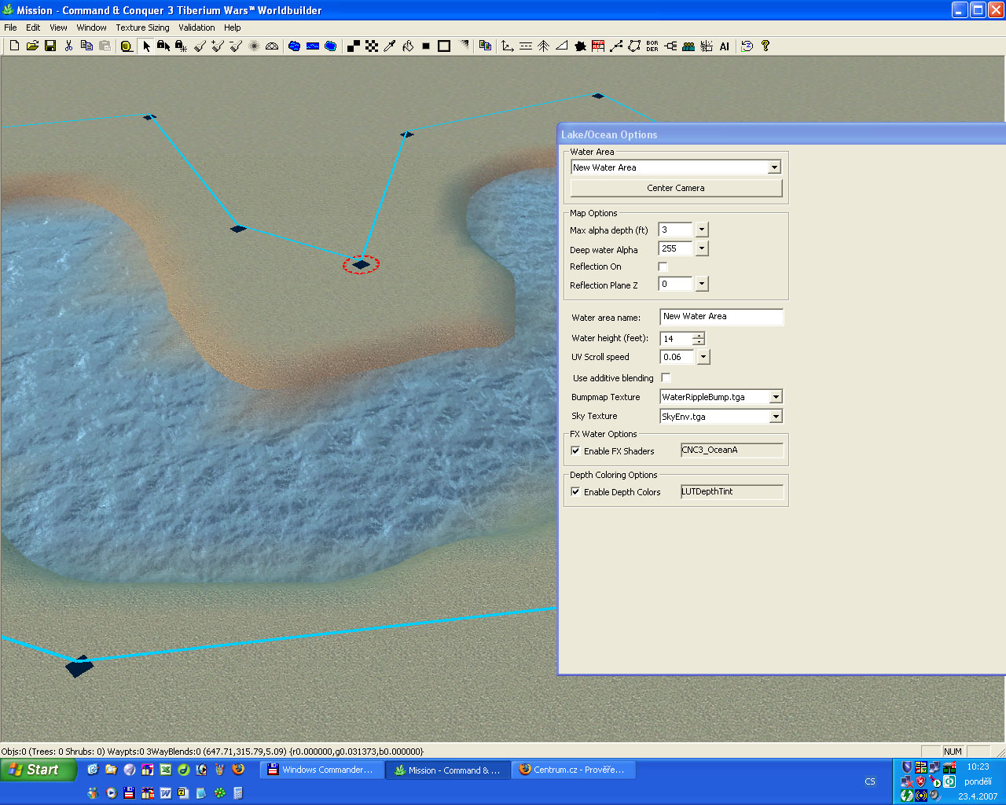1006x805 pixels.
Task: Select the dome mound tool
Action: (272, 46)
